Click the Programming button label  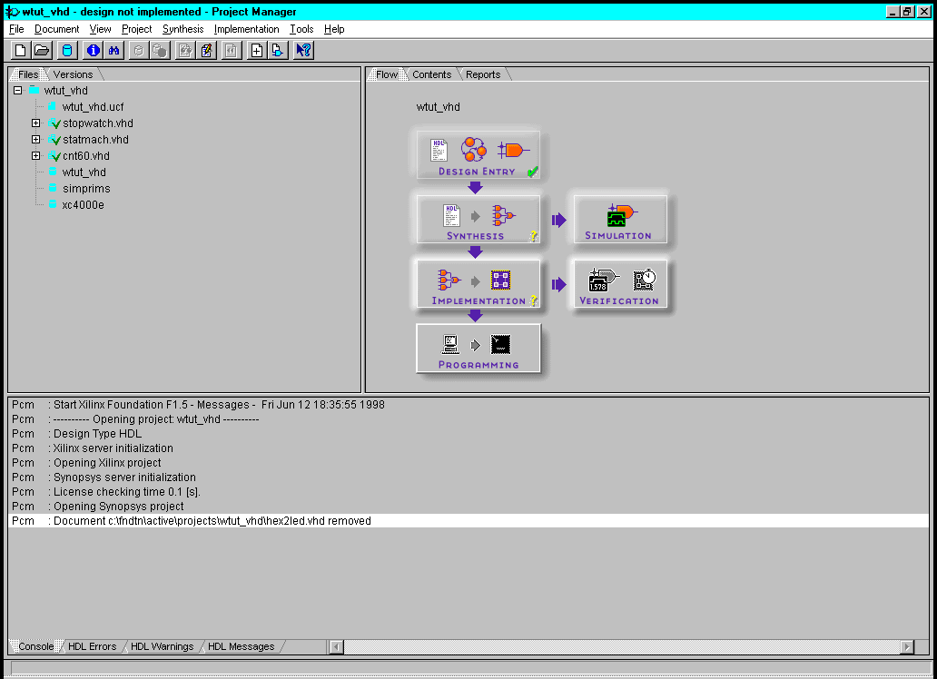478,365
